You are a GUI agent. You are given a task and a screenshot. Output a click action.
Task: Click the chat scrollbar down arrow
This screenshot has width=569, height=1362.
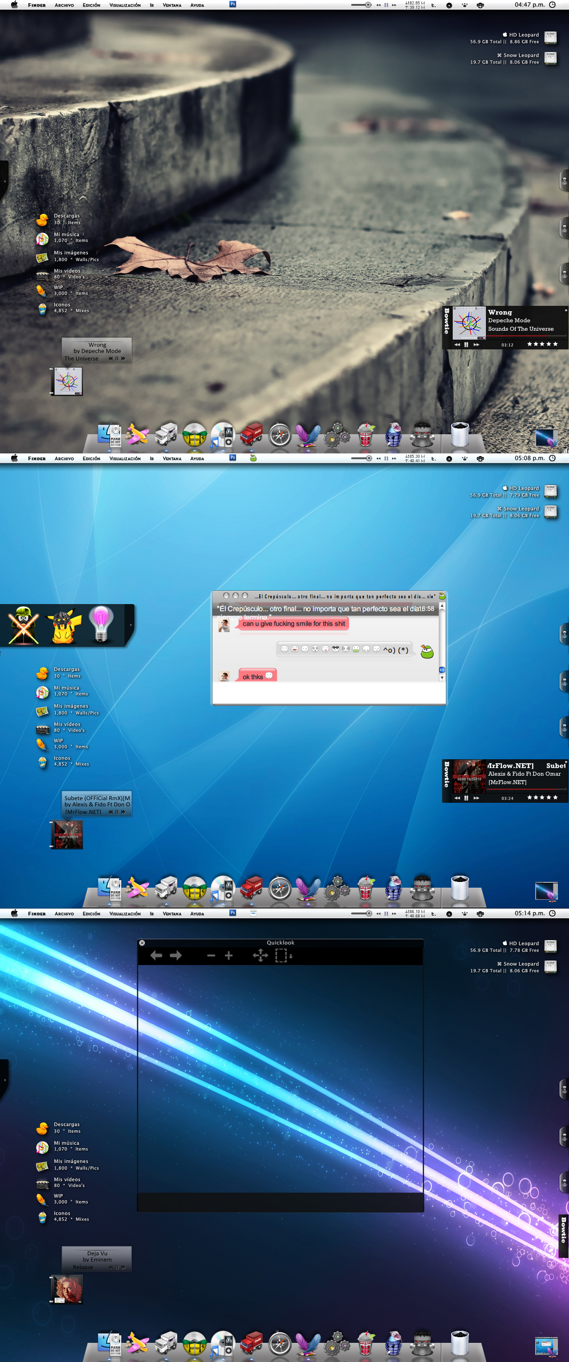pyautogui.click(x=442, y=677)
